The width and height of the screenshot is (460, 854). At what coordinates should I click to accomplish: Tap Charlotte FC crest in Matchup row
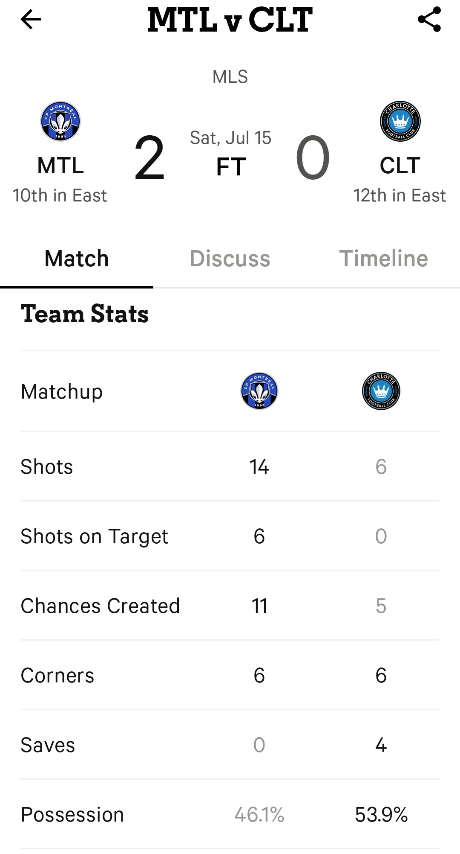[381, 391]
